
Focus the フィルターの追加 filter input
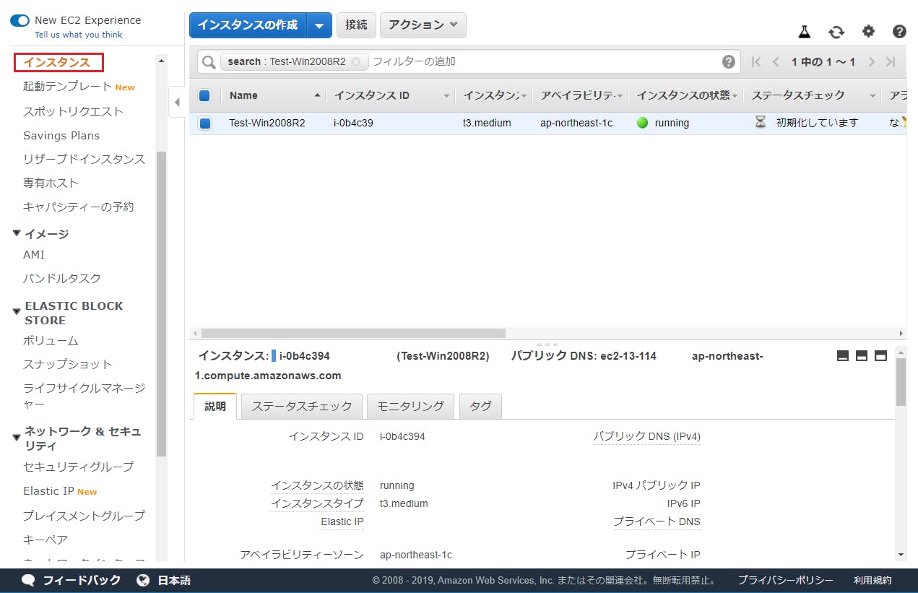coord(545,61)
